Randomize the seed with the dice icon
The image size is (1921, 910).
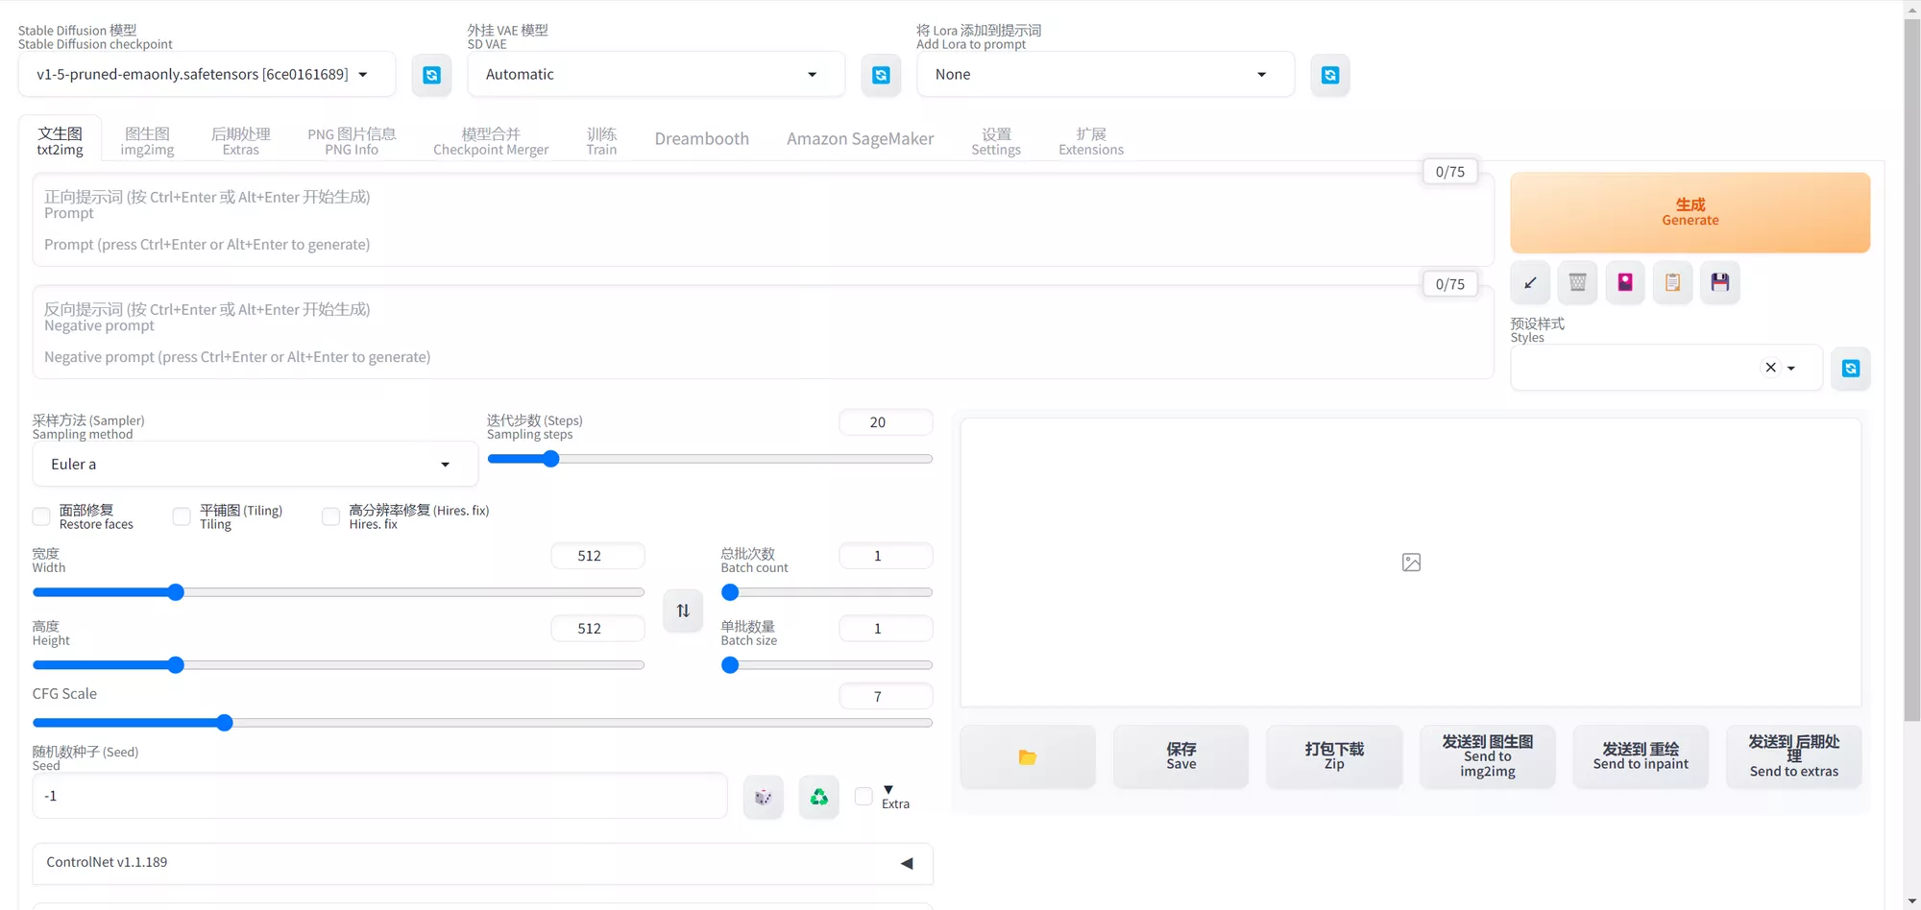coord(764,797)
